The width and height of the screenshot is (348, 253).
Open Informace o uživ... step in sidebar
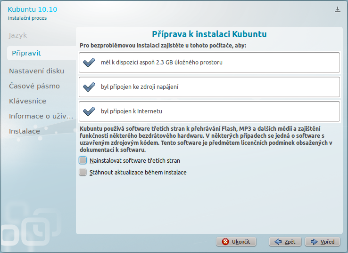click(41, 116)
